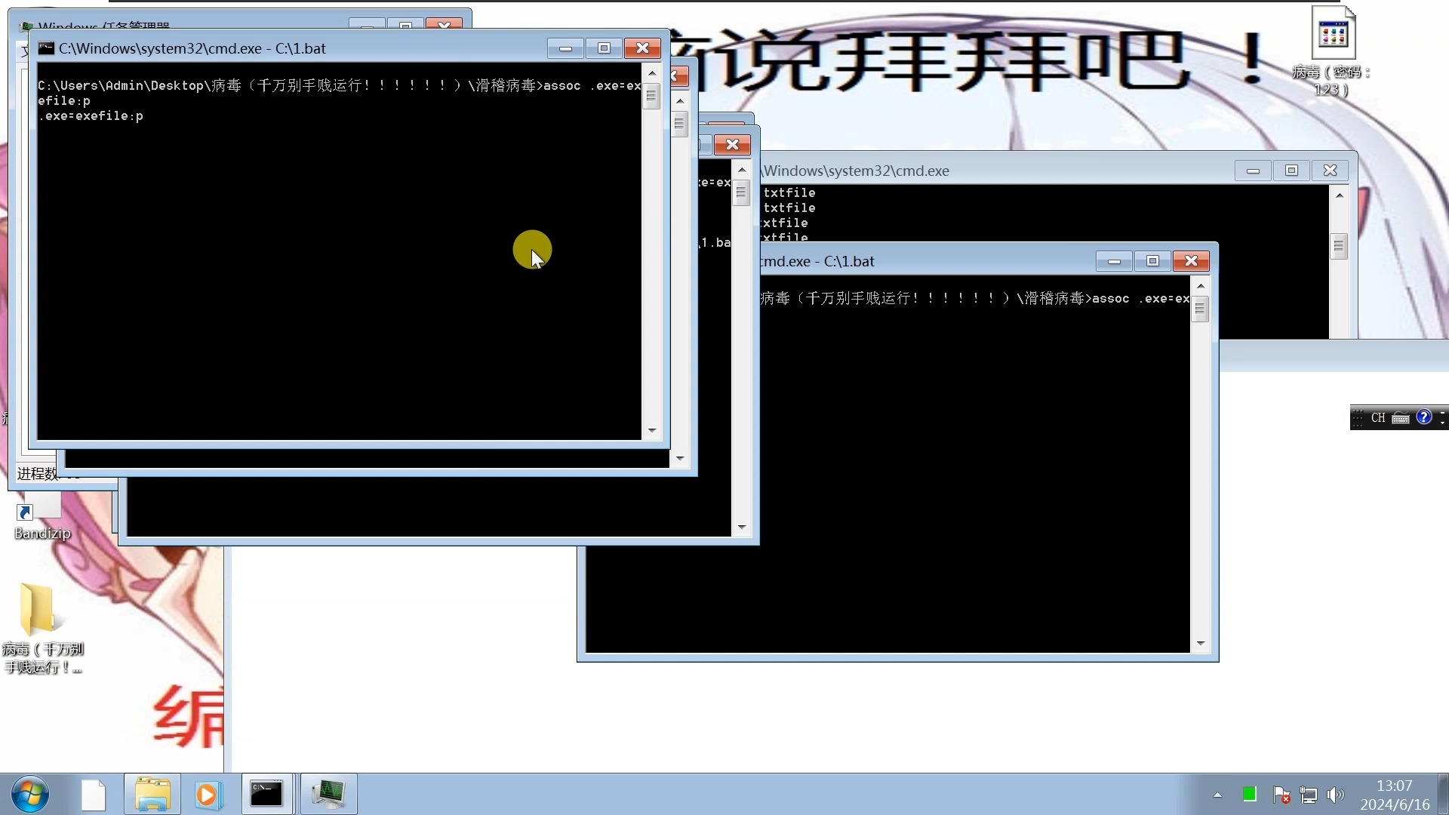Click the CH language bar indicator
The width and height of the screenshot is (1449, 815).
(1378, 417)
